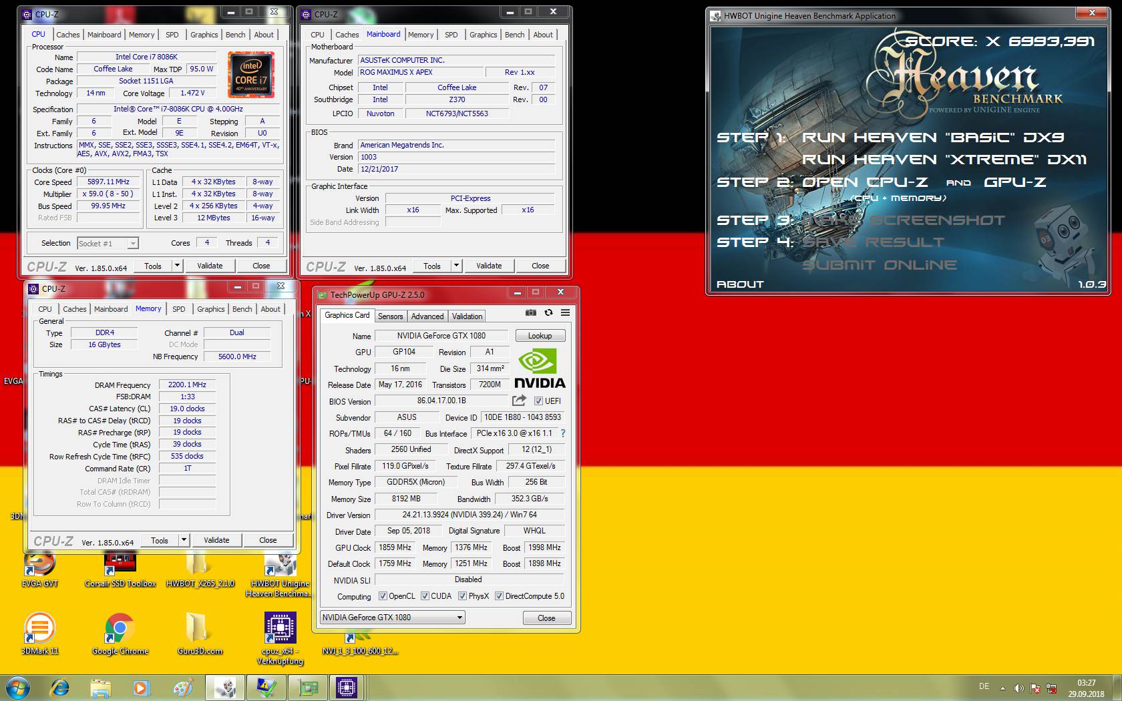Open Tools dropdown arrow in CPU tab window
The height and width of the screenshot is (701, 1122).
(x=177, y=266)
